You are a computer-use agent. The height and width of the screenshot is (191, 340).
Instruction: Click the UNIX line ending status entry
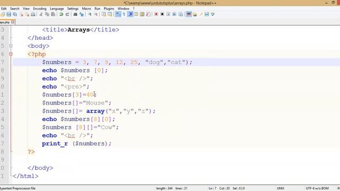(x=280, y=188)
